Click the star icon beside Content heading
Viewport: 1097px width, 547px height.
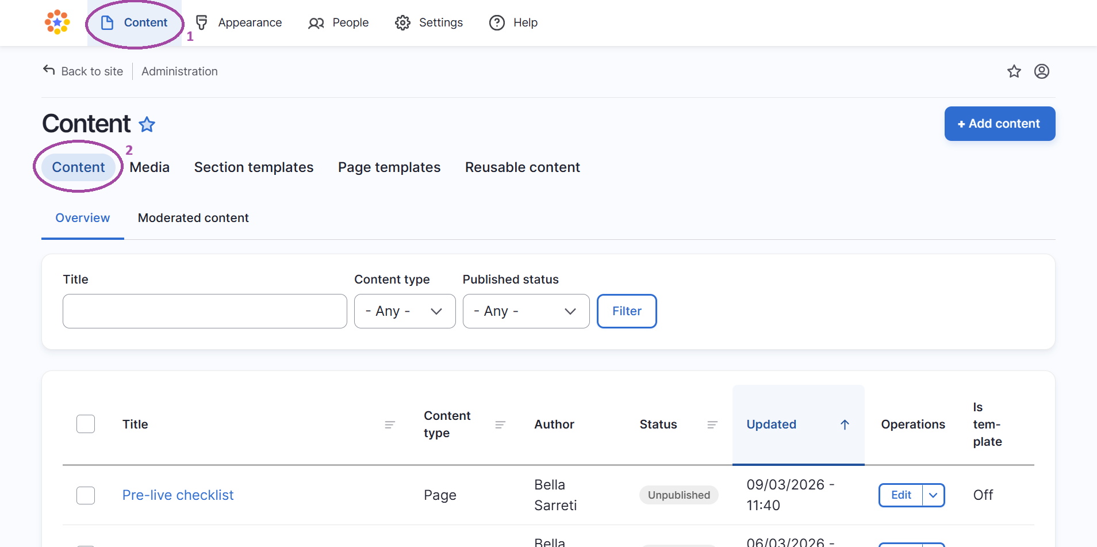point(147,124)
